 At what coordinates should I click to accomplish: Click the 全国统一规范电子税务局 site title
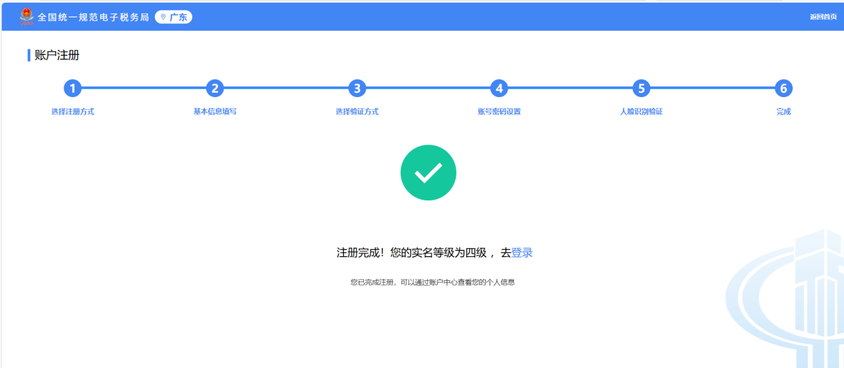(x=93, y=17)
